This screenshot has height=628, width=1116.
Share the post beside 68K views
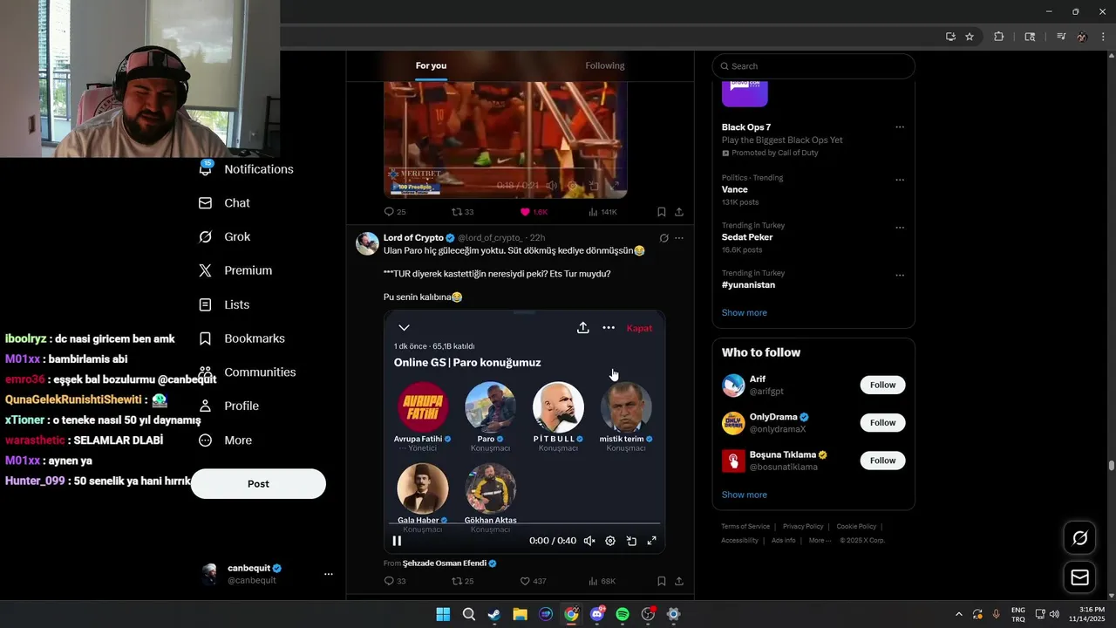tap(679, 581)
